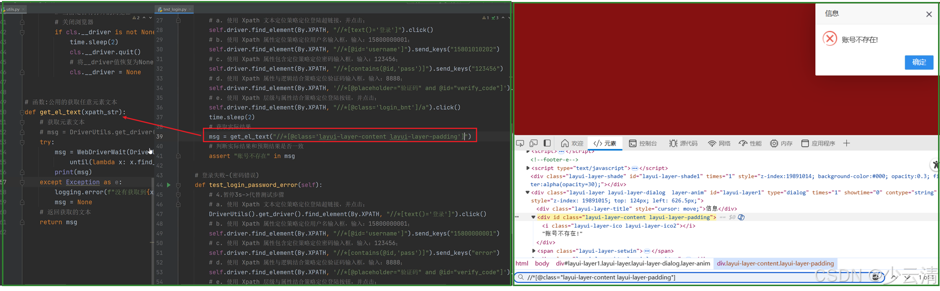
Task: Click warning indicator in test_login.py editor
Action: [485, 18]
